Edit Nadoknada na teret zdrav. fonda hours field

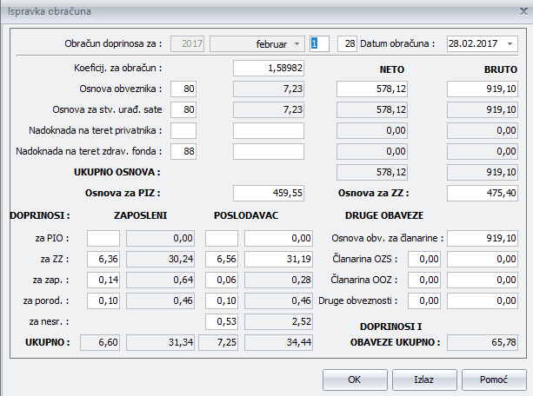coord(183,150)
